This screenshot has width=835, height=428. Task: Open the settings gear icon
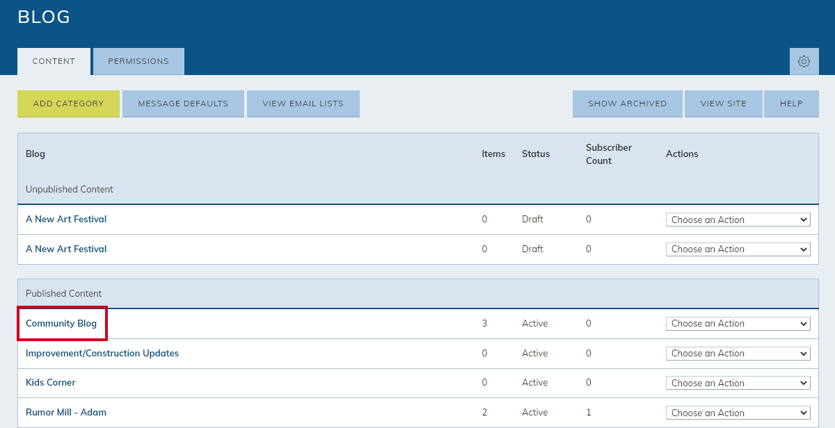(804, 61)
